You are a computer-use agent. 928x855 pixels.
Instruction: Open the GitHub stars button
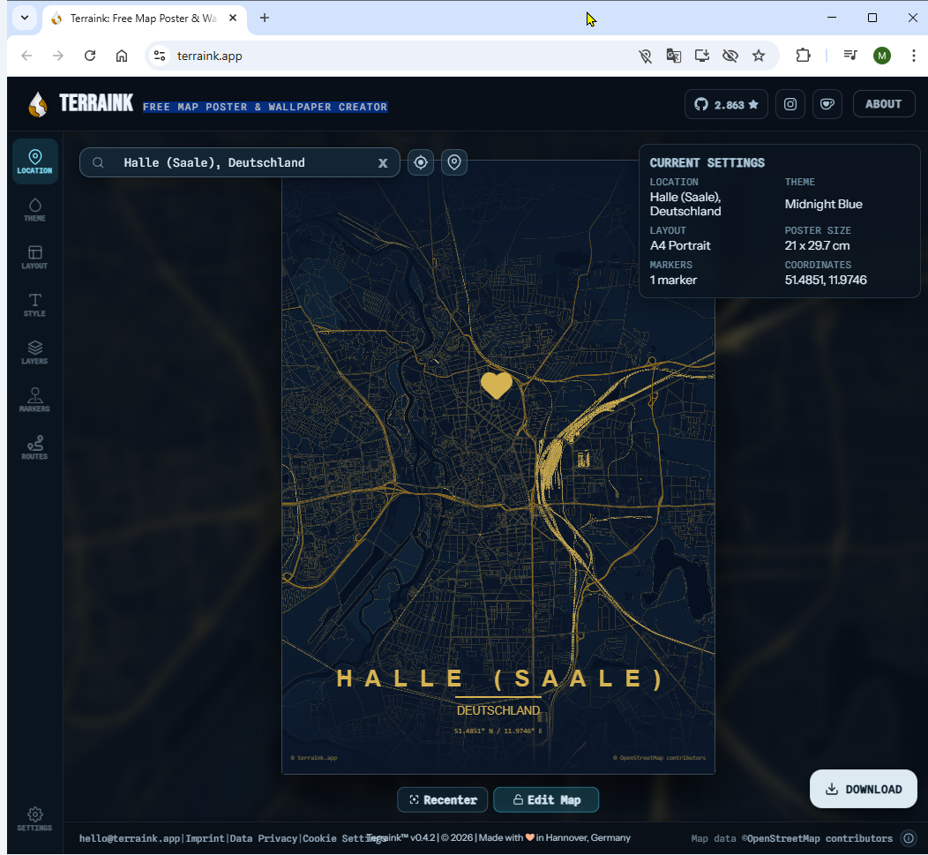[x=726, y=104]
